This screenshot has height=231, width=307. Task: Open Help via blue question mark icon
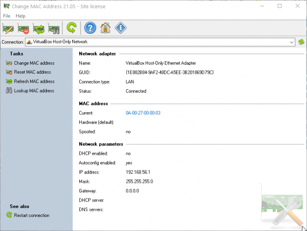(90, 28)
